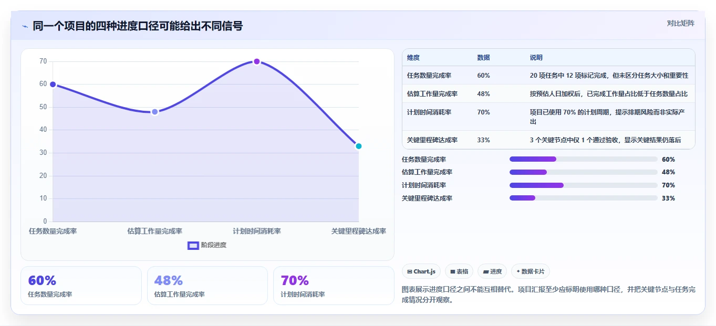This screenshot has height=326, width=716.
Task: Click the 70% value beside the 计划时间消耗率 progress bar
Action: [668, 185]
